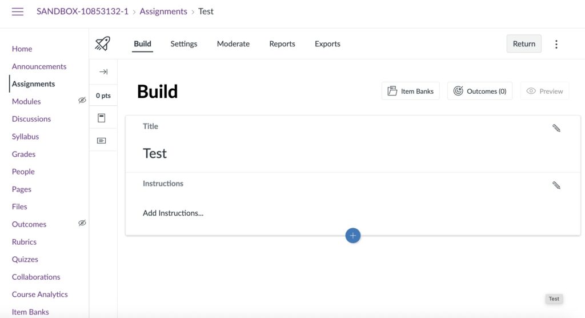Open the three-dot more options menu

pos(556,44)
